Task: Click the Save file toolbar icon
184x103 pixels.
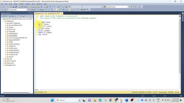Action: coord(13,7)
